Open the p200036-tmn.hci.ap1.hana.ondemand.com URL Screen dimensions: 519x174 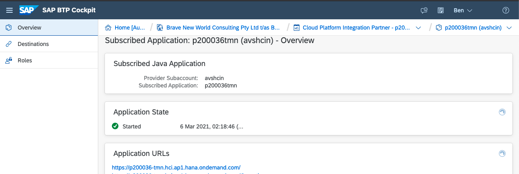pyautogui.click(x=176, y=167)
